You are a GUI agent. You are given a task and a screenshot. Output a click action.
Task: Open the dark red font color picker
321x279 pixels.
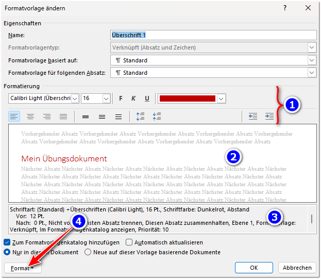click(x=222, y=99)
